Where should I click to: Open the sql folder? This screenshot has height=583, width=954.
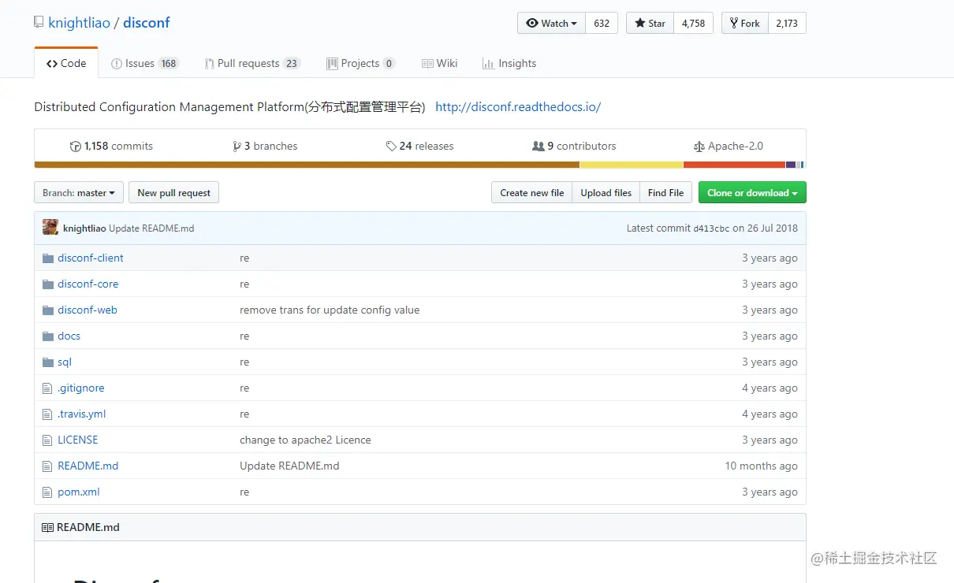pyautogui.click(x=65, y=362)
